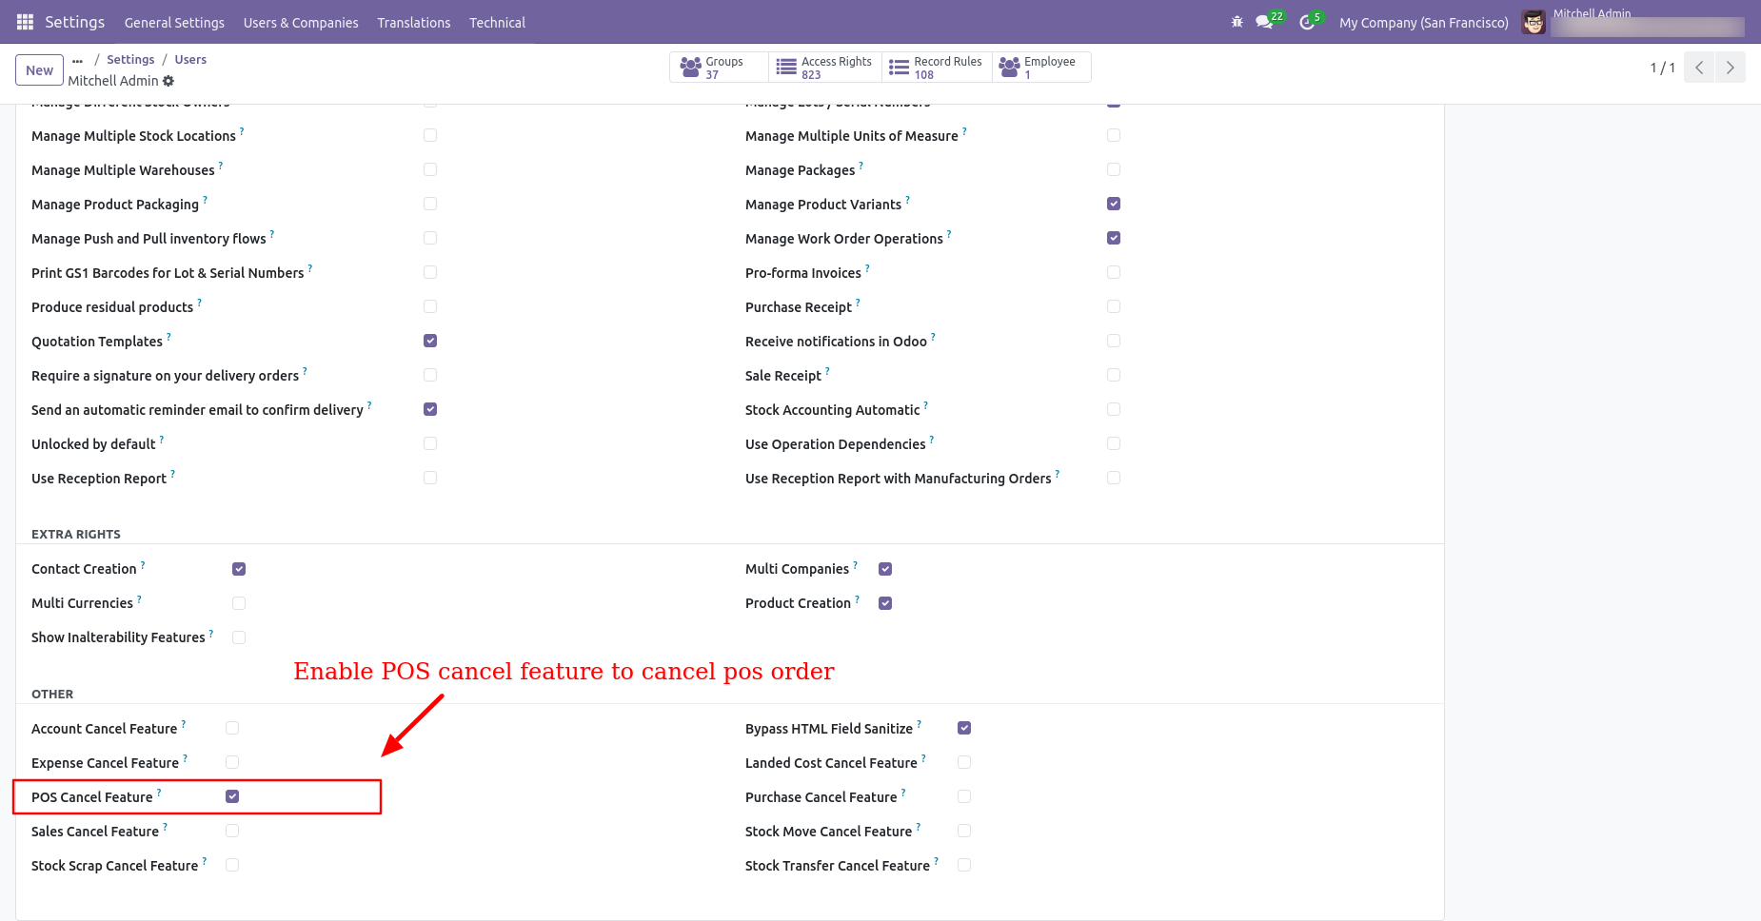
Task: Click Mitchell Admin record name
Action: pyautogui.click(x=113, y=81)
